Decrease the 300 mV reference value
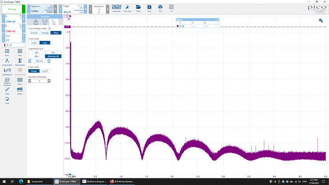Screen dimensions: 329x185 30,61
